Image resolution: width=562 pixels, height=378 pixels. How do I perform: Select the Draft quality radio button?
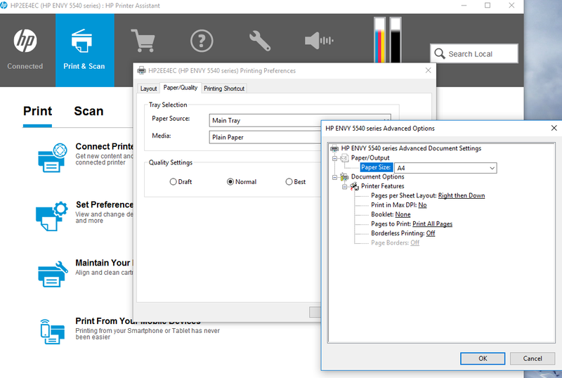(x=174, y=182)
